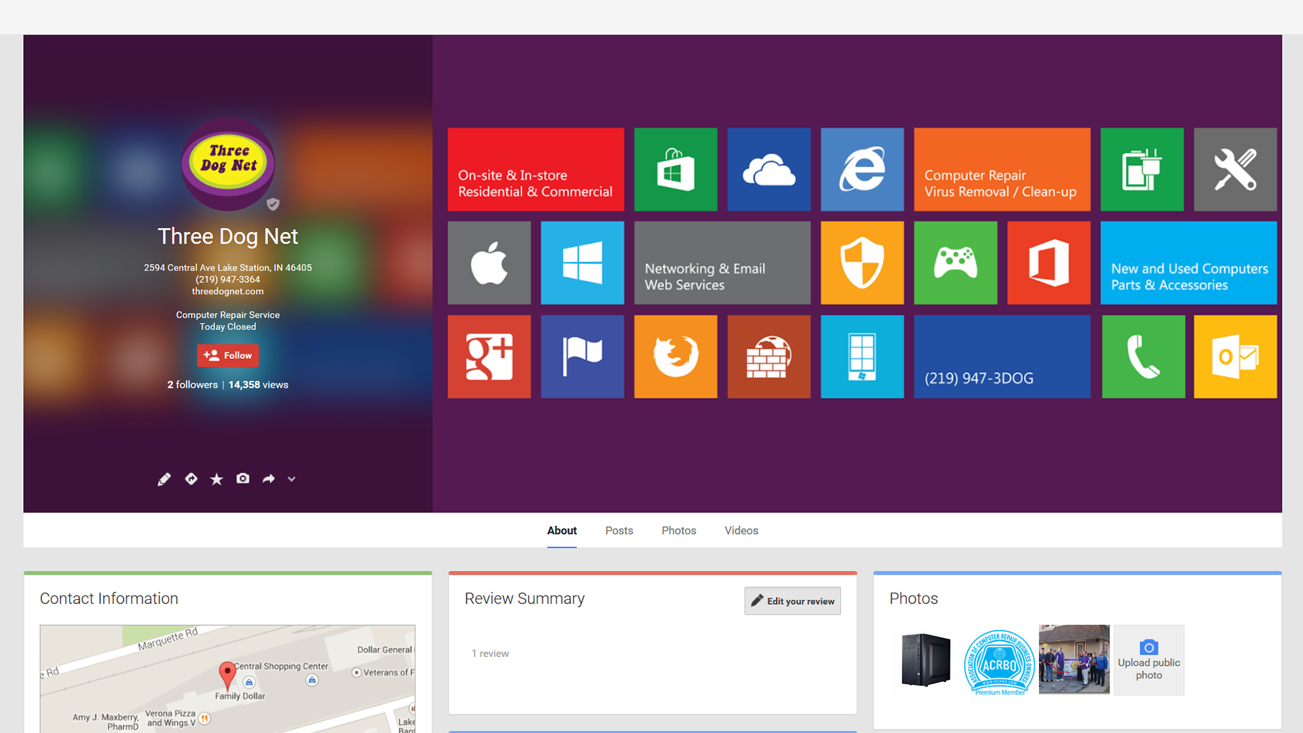Click the Google Plus tile
Image resolution: width=1303 pixels, height=733 pixels.
[489, 356]
